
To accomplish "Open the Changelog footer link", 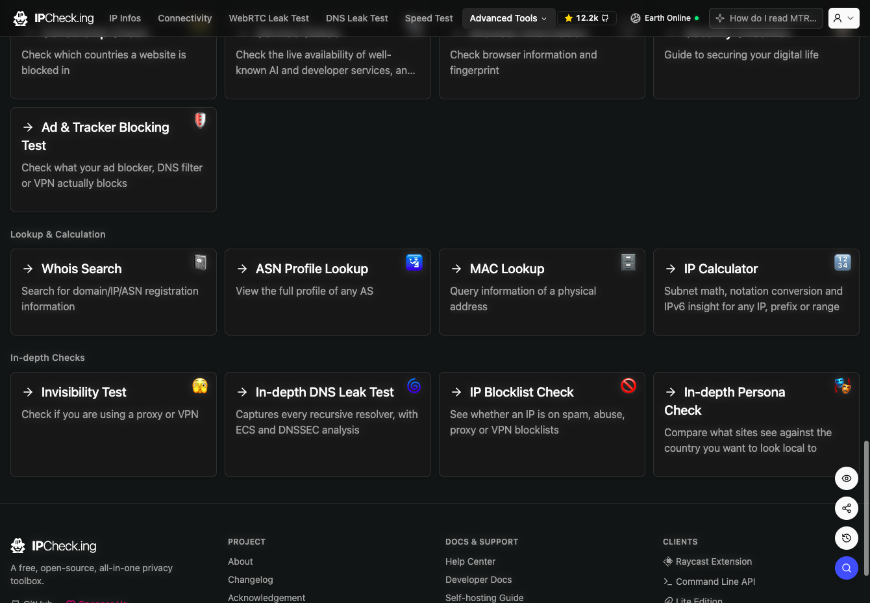I will click(x=251, y=580).
